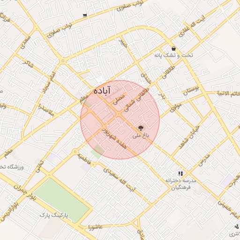Click the shopping bag icon above تخت و تشک پانه
Viewport: 240px width, 240px height.
(173, 49)
